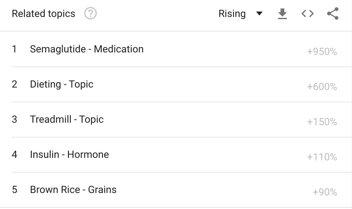The width and height of the screenshot is (352, 209).
Task: Open Semaglutide - Medication topic
Action: (x=87, y=49)
